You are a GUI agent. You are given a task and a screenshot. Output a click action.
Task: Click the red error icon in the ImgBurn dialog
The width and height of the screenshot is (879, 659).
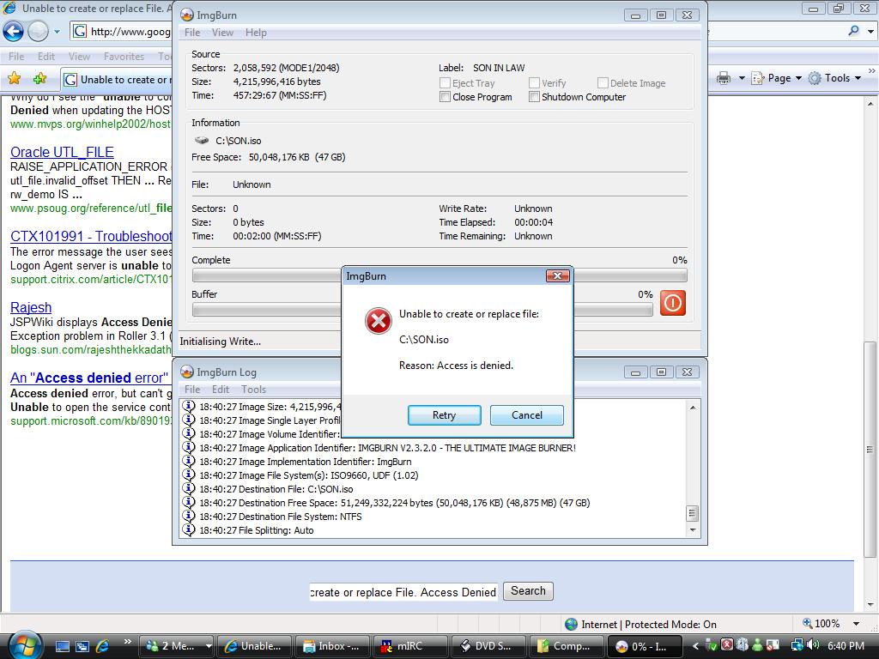(x=379, y=321)
